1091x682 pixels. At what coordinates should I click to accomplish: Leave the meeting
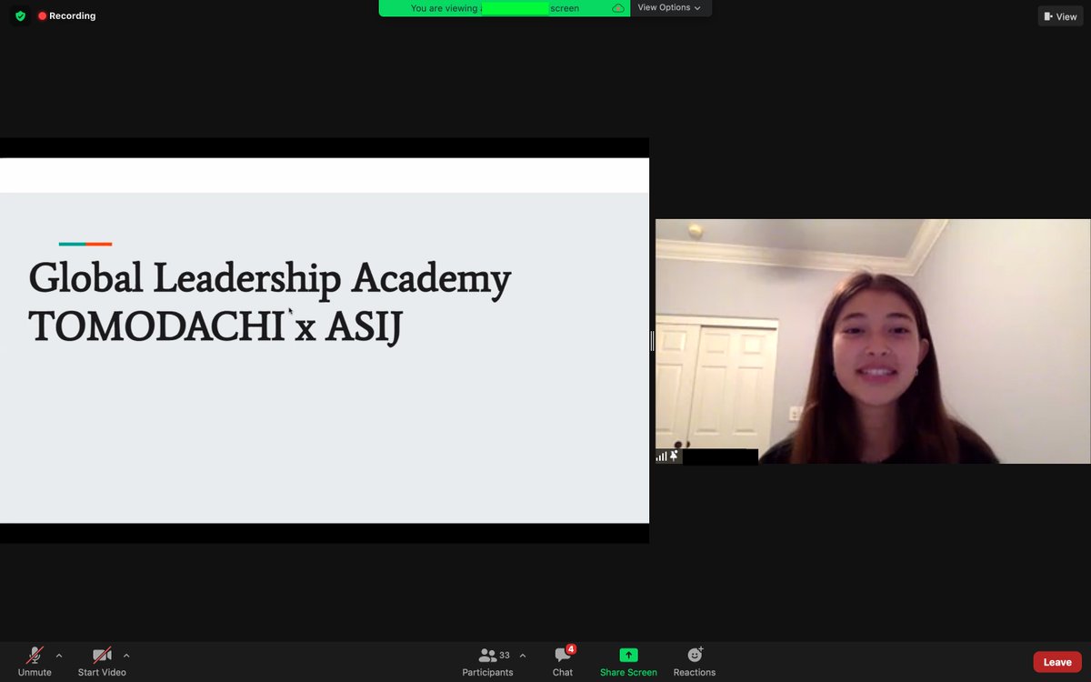[1057, 662]
